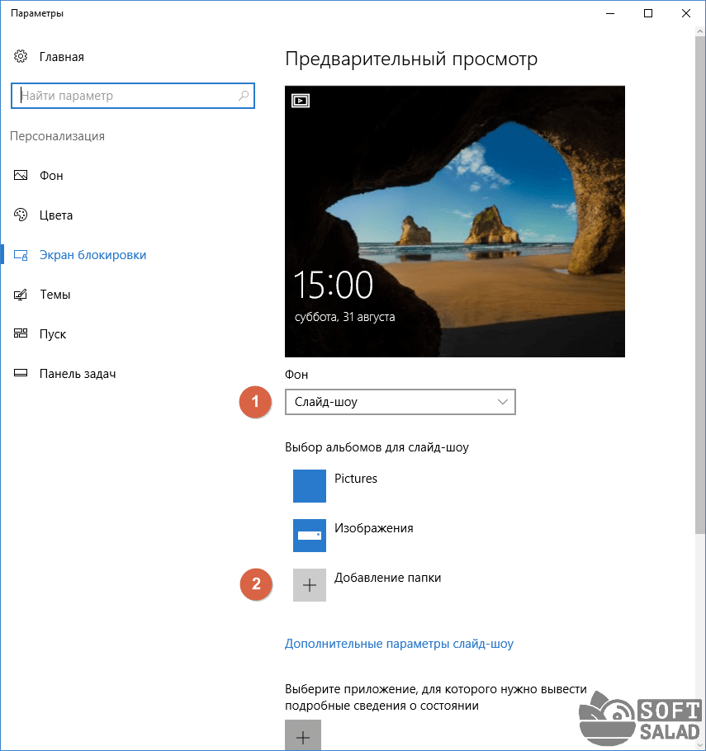The width and height of the screenshot is (706, 751).
Task: Click the Изображения album drive icon
Action: 310,536
